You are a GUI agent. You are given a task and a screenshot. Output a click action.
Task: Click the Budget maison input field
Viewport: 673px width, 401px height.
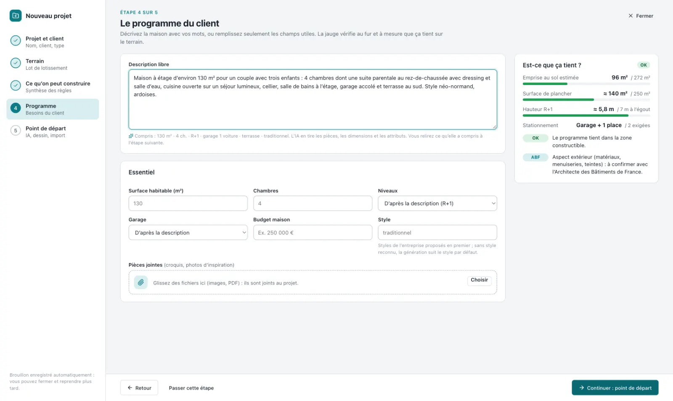(313, 232)
